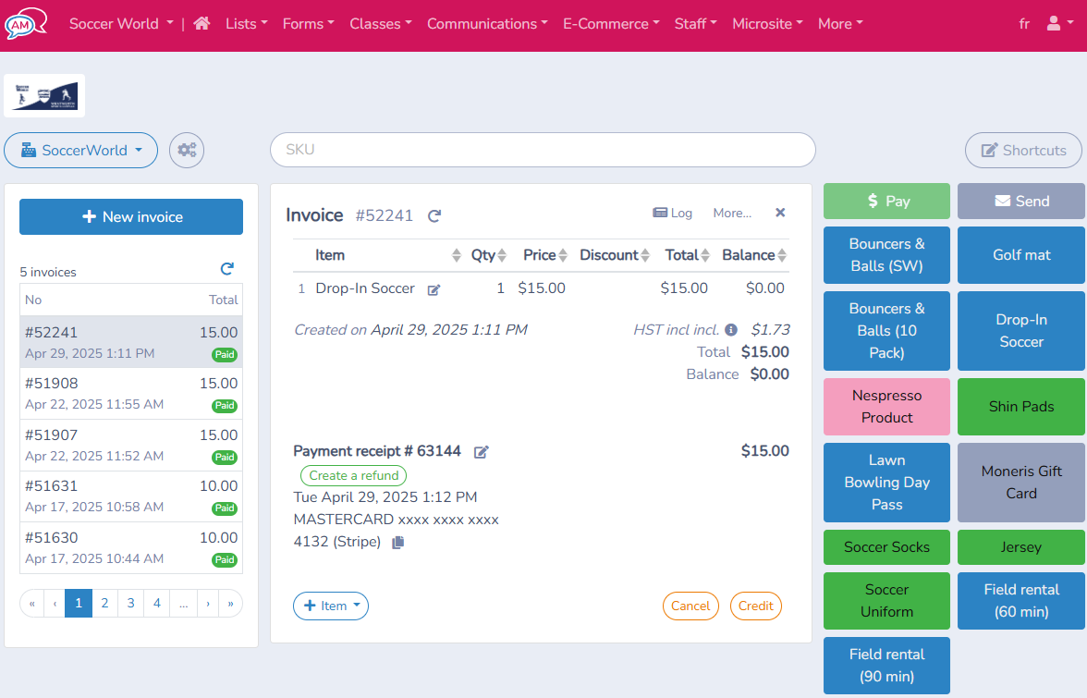This screenshot has height=698, width=1087.
Task: Select invoice #51908 in the list
Action: (131, 394)
